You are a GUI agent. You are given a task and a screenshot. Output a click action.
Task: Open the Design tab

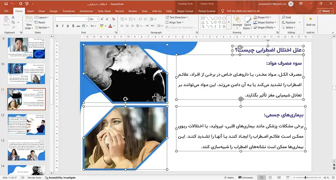point(54,11)
